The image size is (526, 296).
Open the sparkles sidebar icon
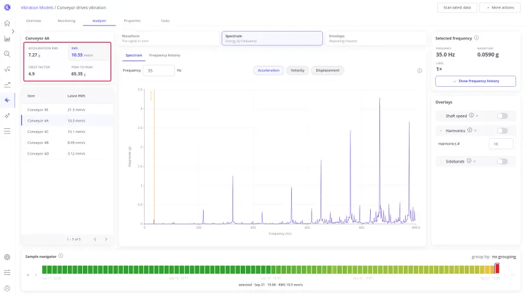coord(7,116)
